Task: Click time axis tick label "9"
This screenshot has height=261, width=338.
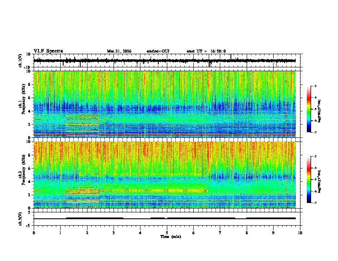Action: pyautogui.click(x=273, y=233)
